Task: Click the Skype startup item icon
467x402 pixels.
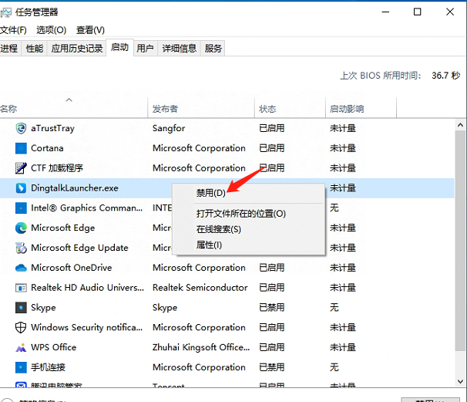Action: tap(21, 308)
